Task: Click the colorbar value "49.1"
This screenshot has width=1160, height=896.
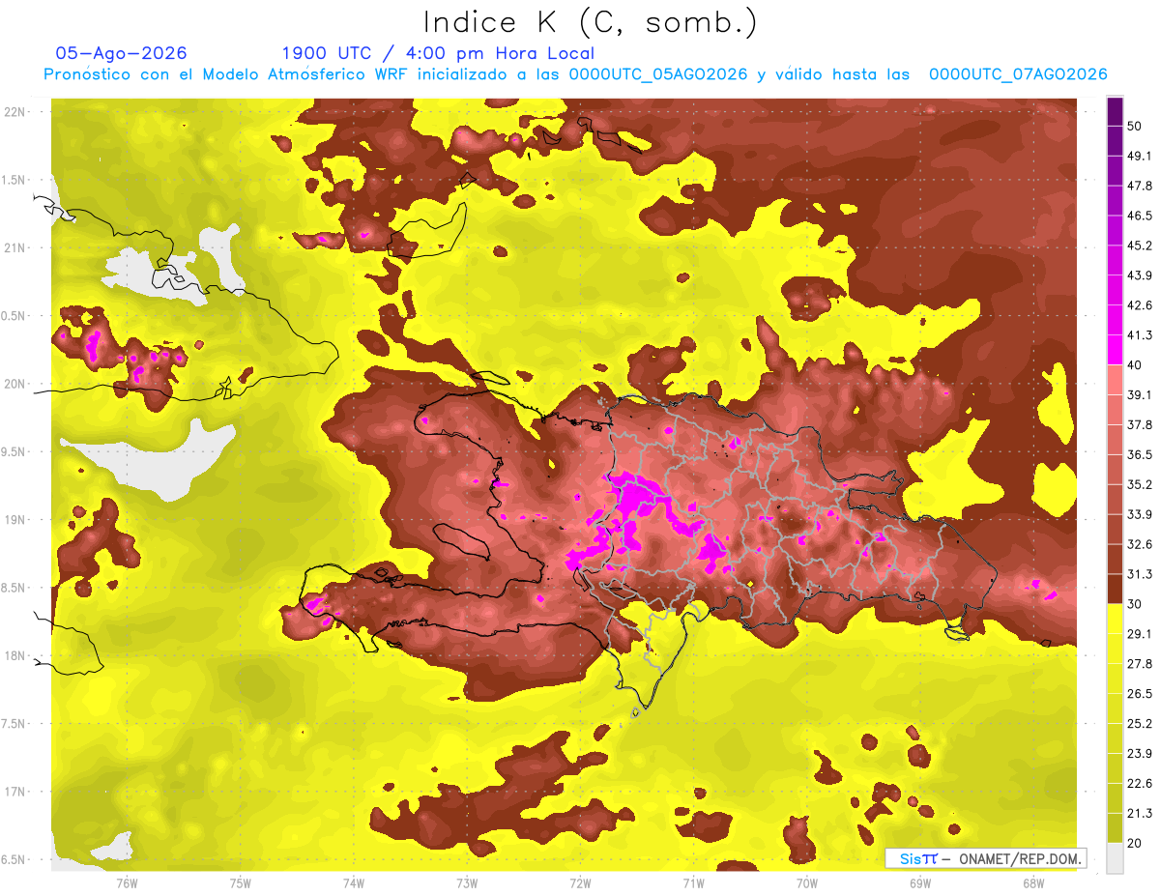Action: coord(1140,156)
